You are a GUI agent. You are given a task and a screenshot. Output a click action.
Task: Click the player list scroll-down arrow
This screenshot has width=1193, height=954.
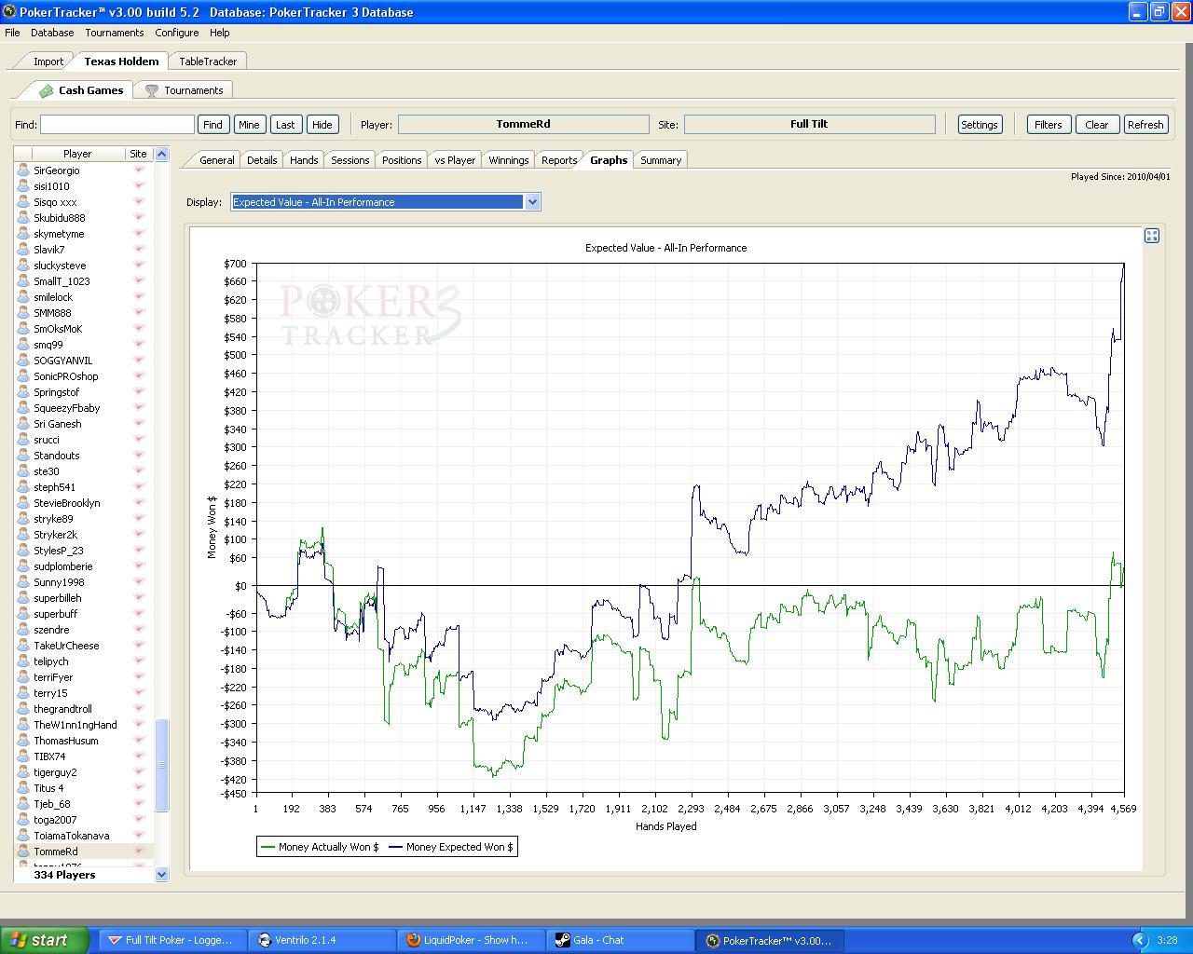pyautogui.click(x=161, y=874)
